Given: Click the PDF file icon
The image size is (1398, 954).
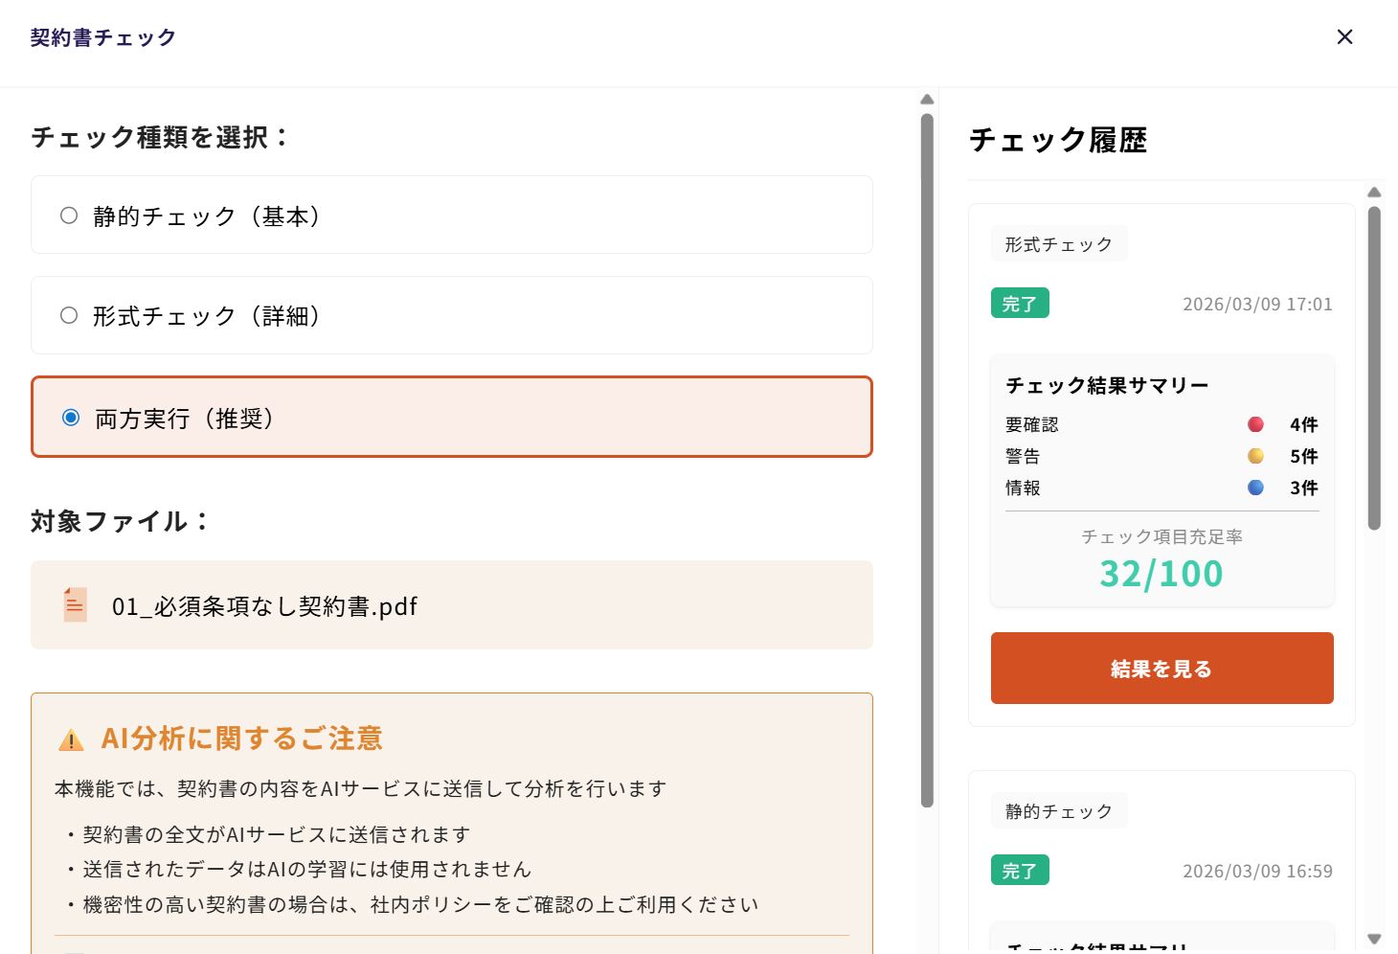Looking at the screenshot, I should click(x=75, y=604).
